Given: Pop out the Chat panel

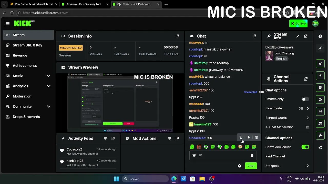Looking at the screenshot, I should (254, 36).
